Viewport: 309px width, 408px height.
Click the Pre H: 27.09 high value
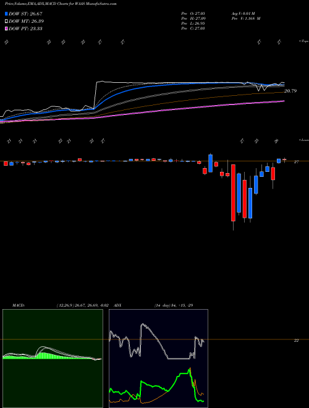193,19
